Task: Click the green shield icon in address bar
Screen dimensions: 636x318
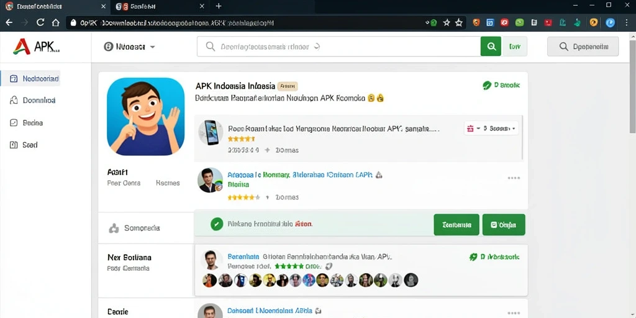Action: click(433, 23)
